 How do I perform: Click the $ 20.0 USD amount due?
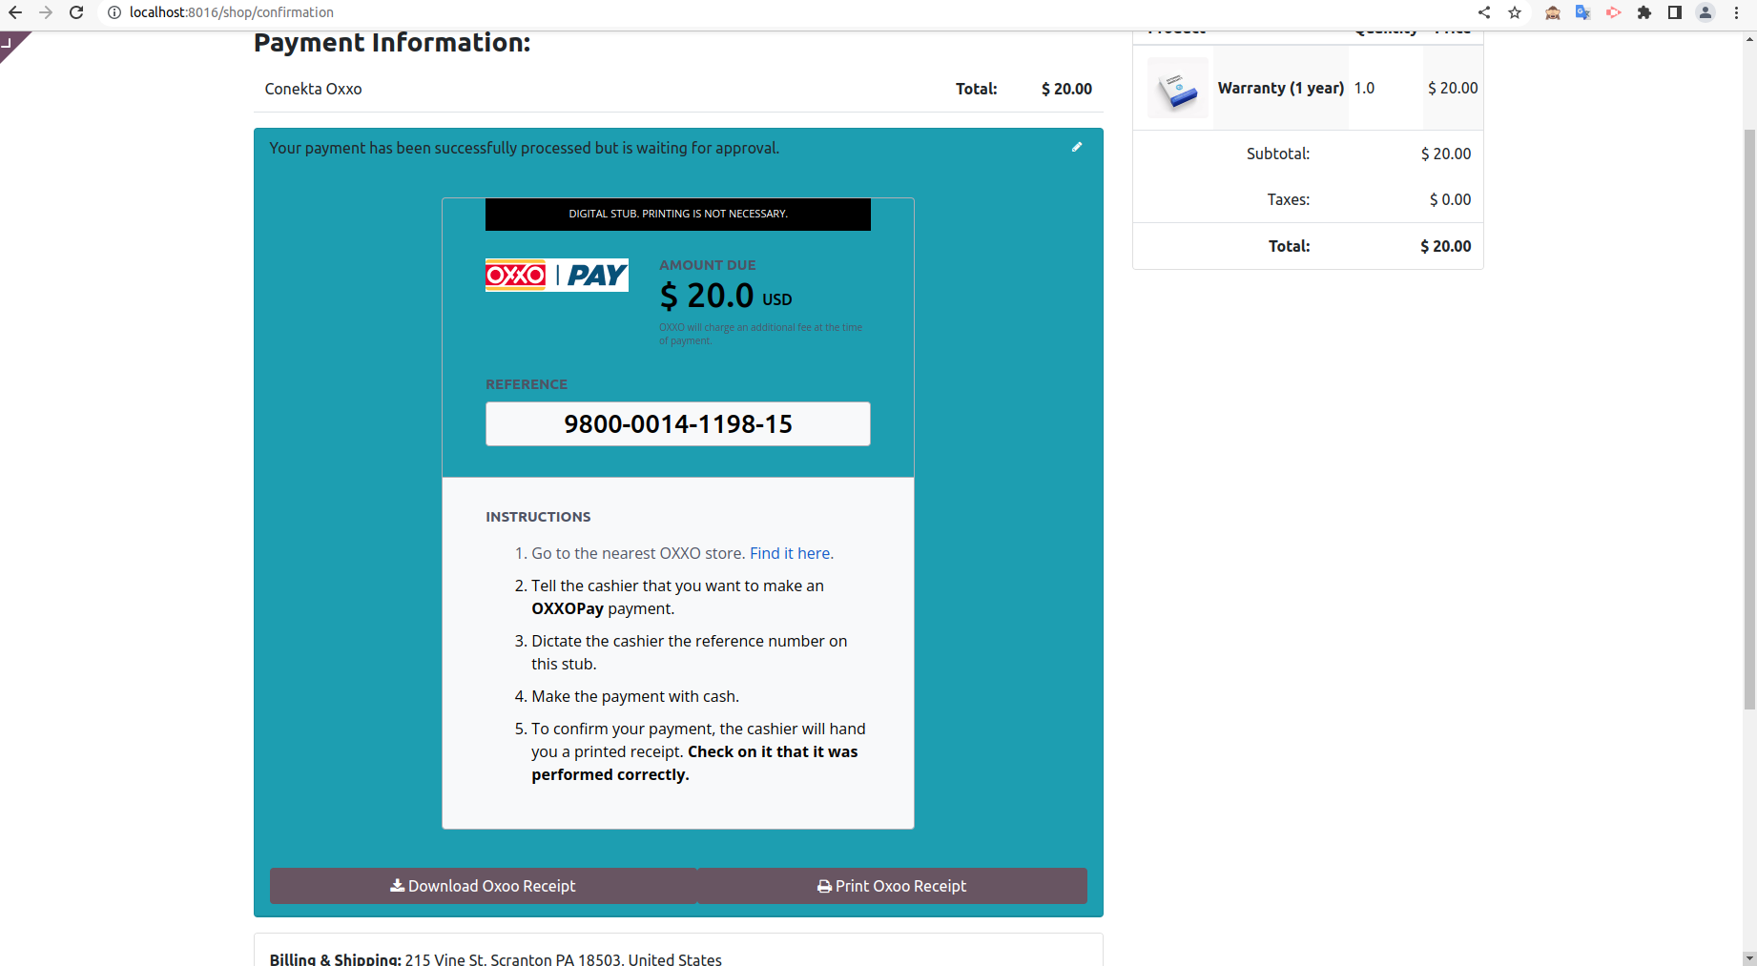click(726, 296)
